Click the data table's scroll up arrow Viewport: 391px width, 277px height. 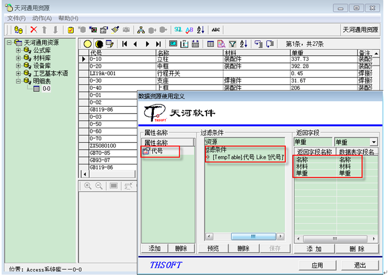pos(376,54)
